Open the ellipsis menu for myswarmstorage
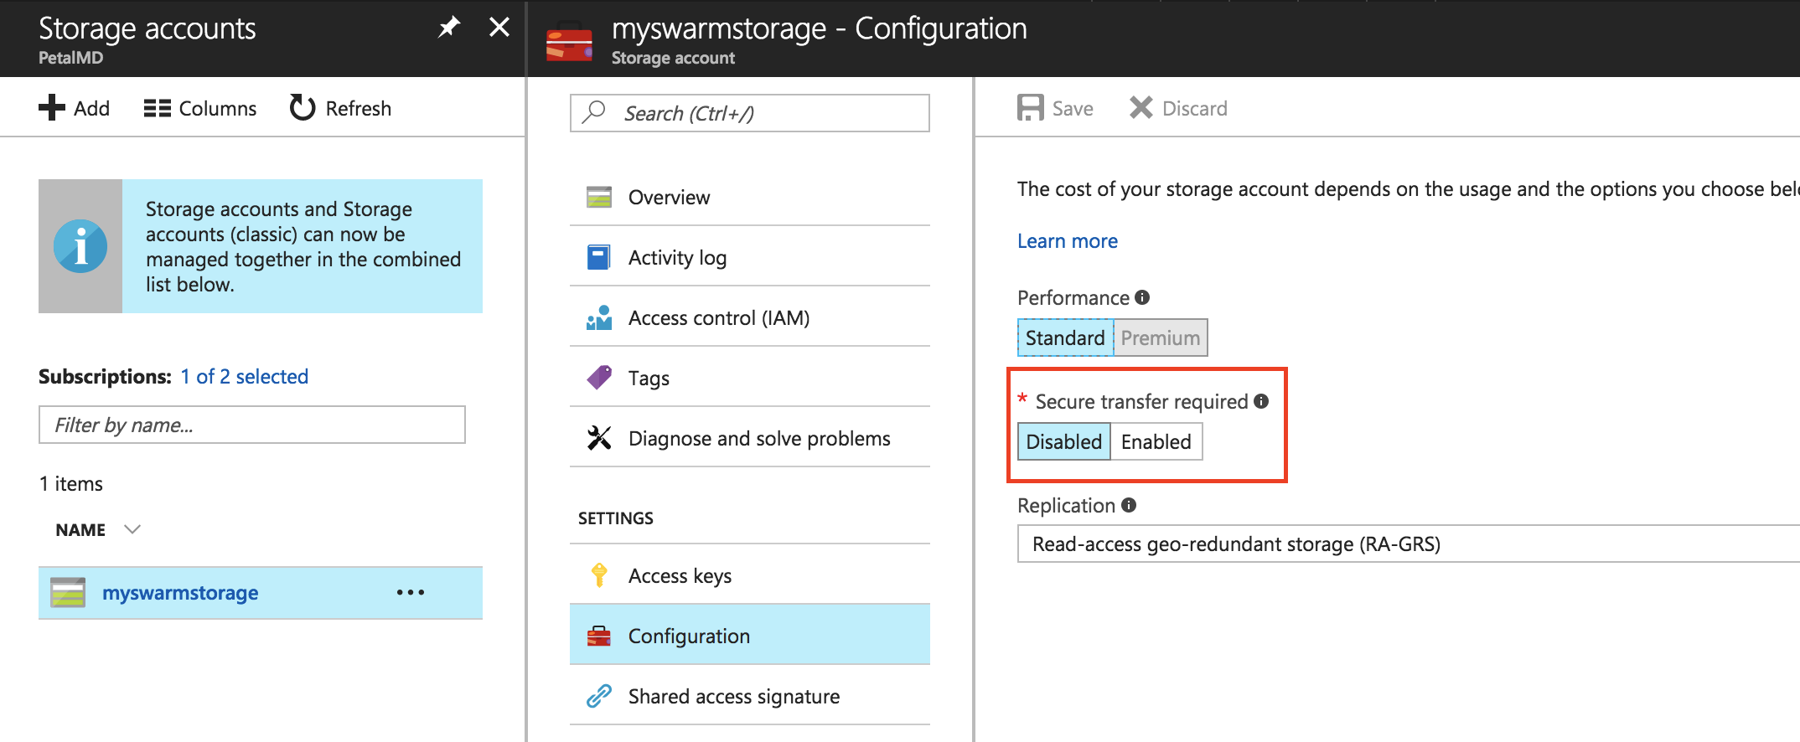 coord(411,592)
